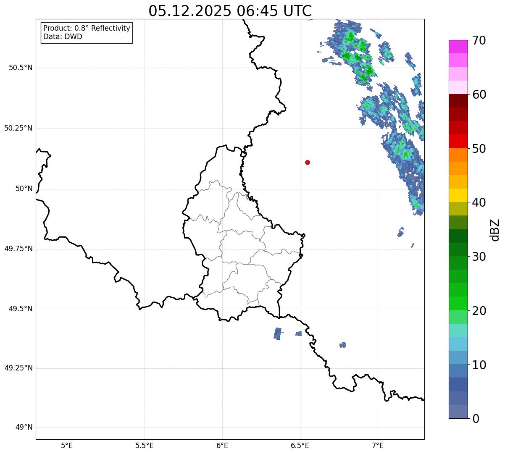The width and height of the screenshot is (505, 454).
Task: Click the small radar echo patch near 49.4°N 6.35°E
Action: [277, 333]
